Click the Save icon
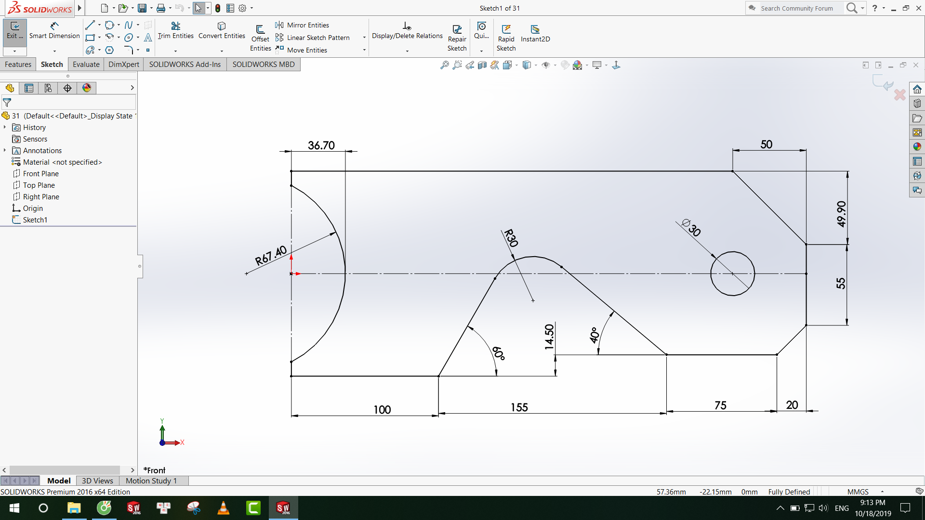Viewport: 925px width, 520px height. coord(142,8)
